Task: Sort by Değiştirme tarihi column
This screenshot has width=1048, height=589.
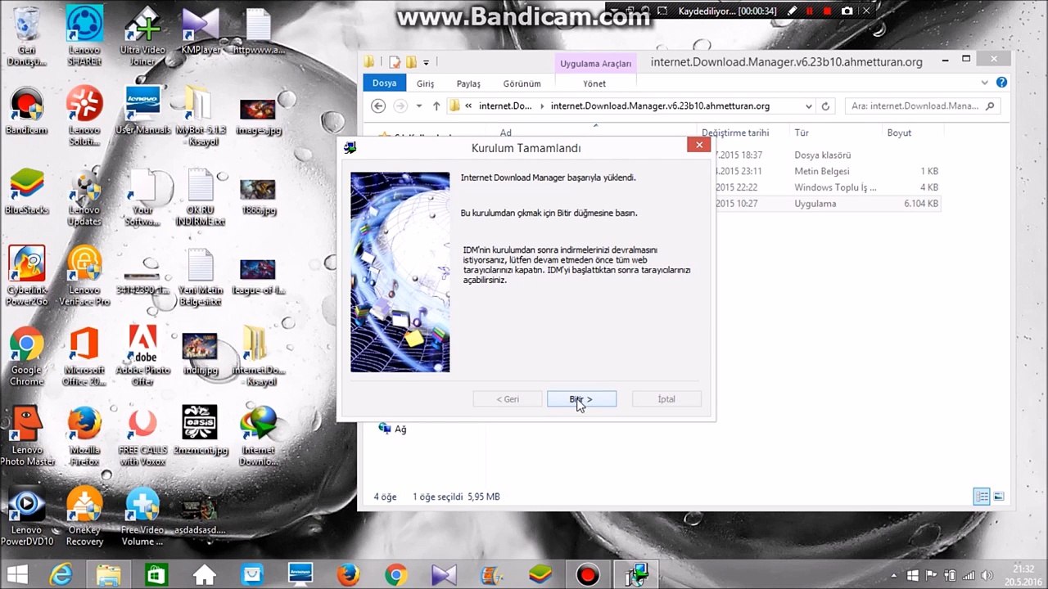Action: coord(735,133)
